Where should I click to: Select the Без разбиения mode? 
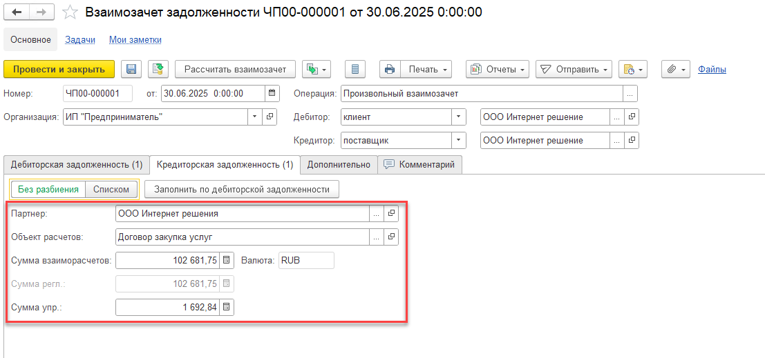point(48,189)
